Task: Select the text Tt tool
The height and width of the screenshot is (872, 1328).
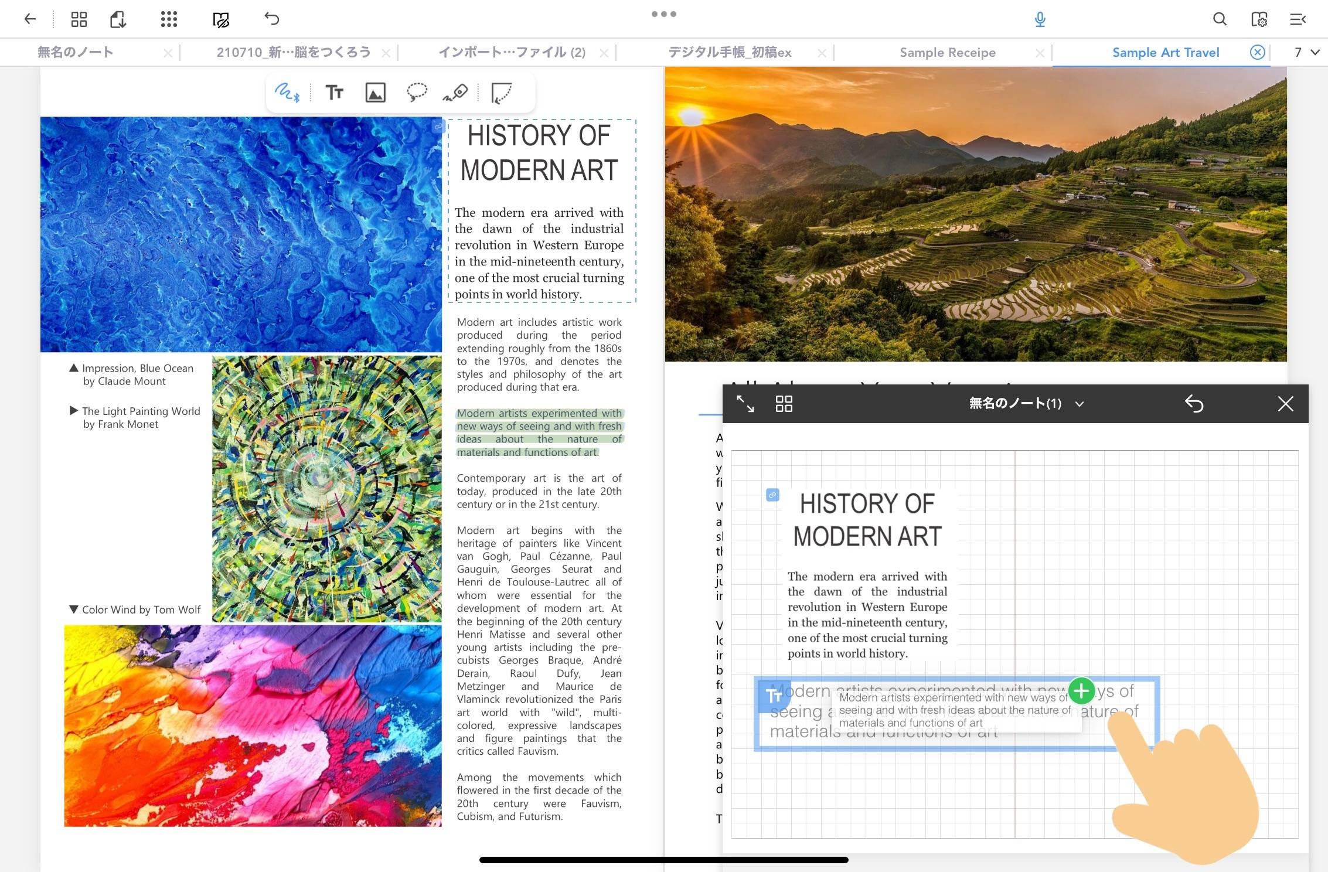Action: click(334, 93)
